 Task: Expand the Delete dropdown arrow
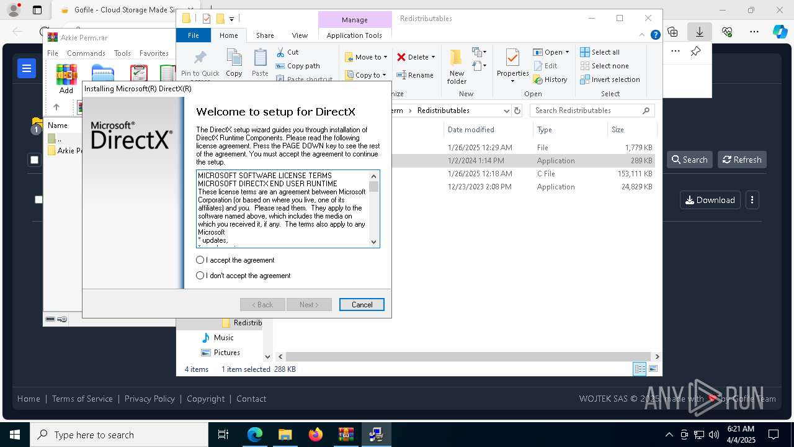point(433,57)
